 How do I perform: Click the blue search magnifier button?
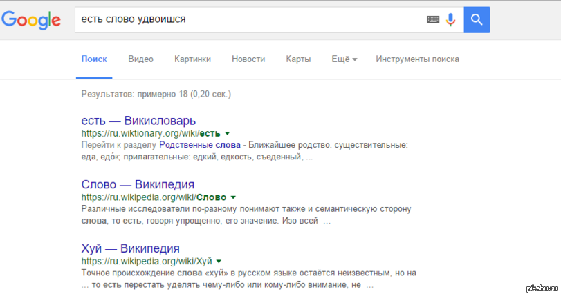coord(477,19)
